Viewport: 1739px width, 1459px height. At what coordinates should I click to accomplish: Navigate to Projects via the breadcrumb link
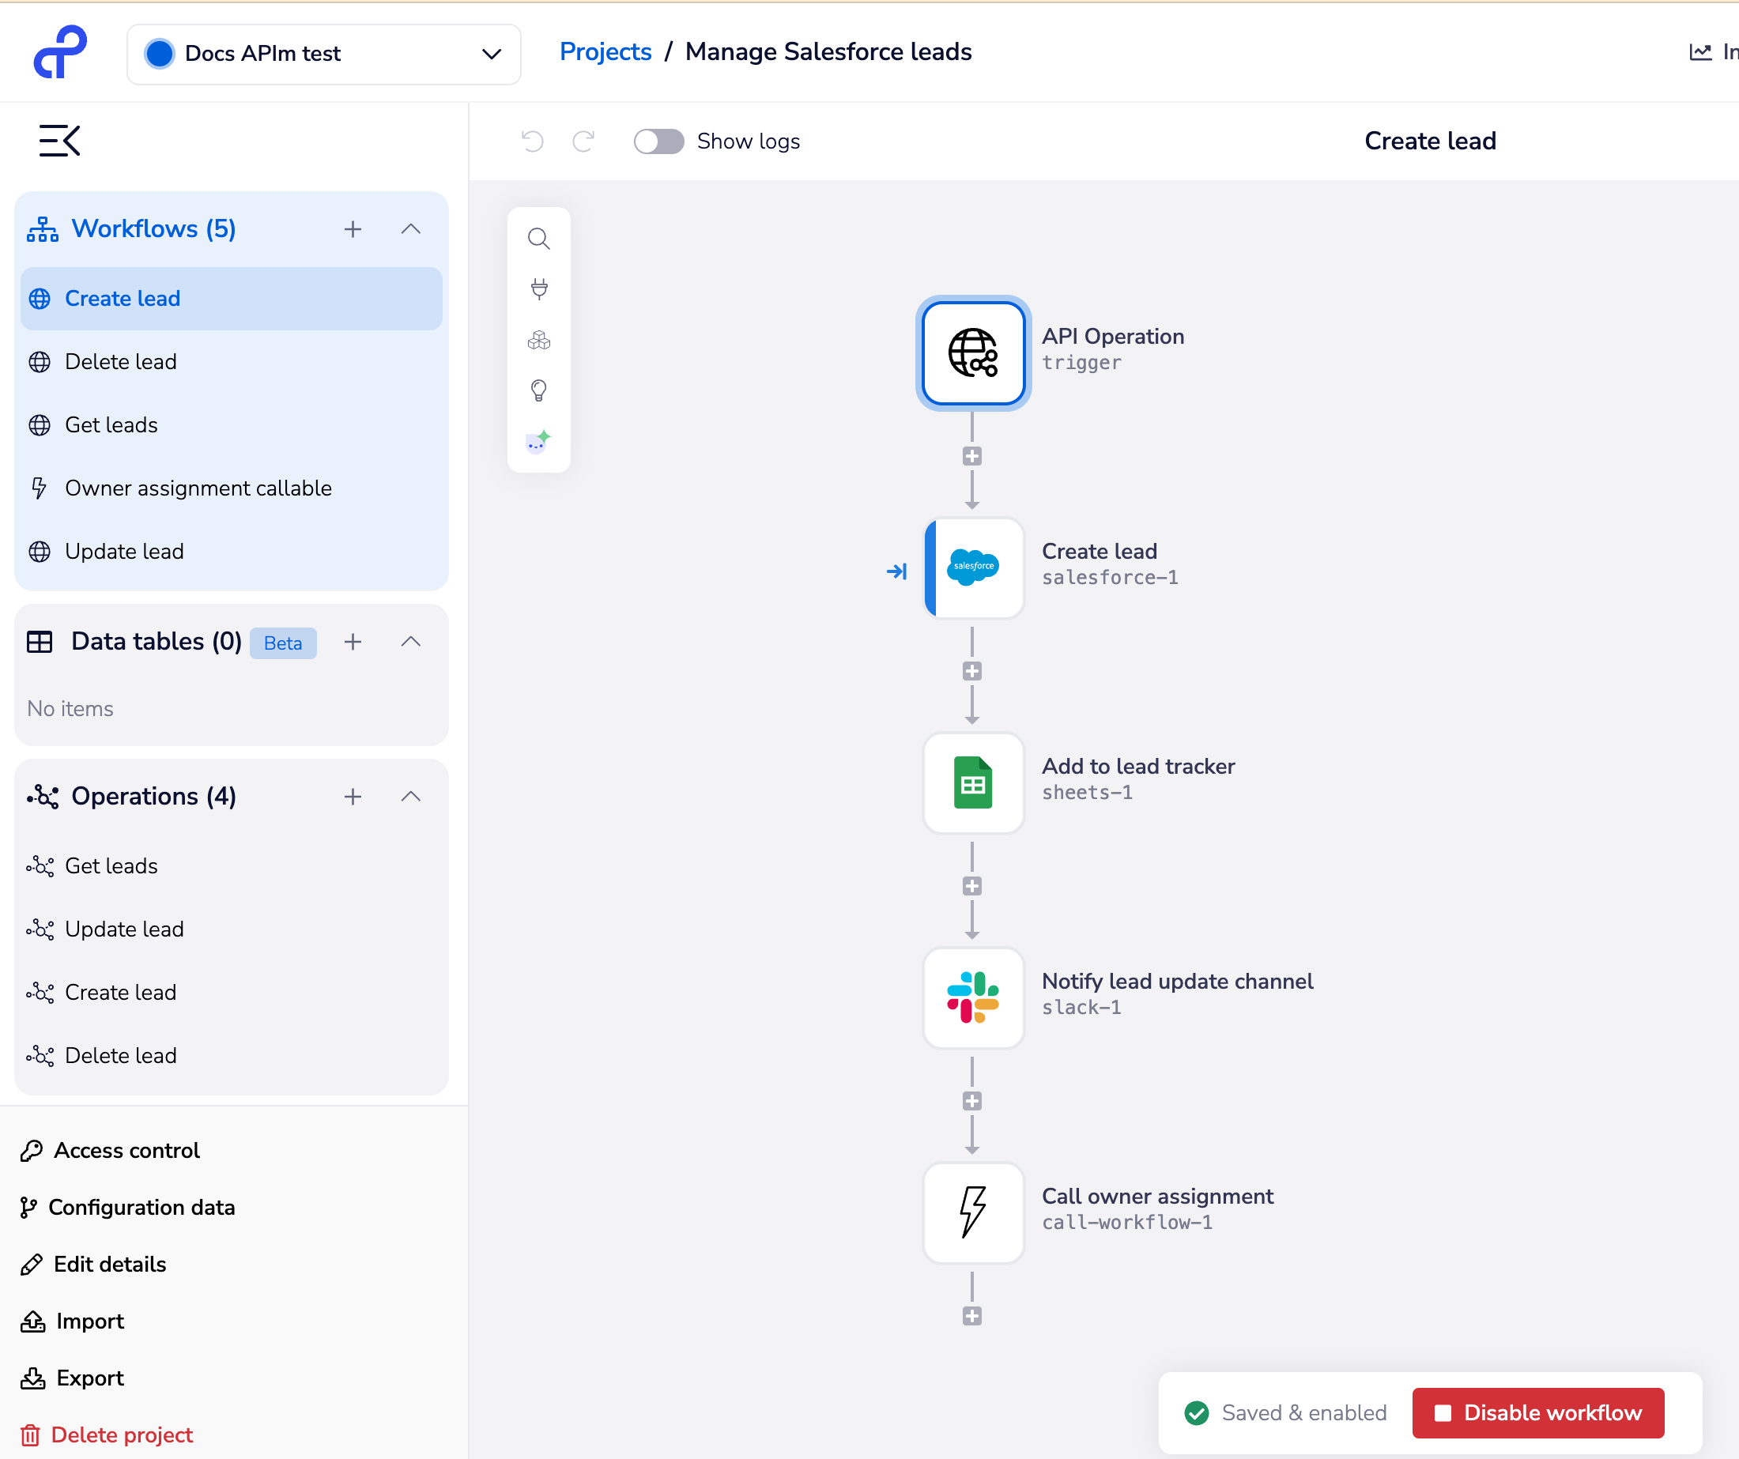[605, 51]
